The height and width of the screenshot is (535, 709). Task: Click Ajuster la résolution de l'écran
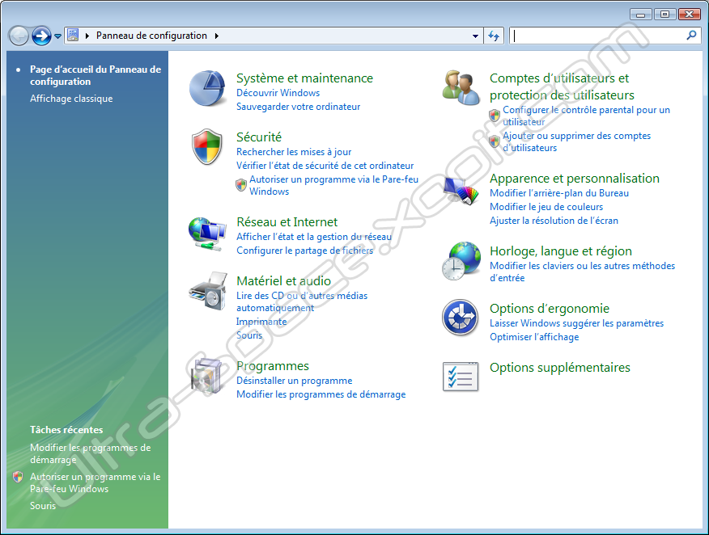554,221
